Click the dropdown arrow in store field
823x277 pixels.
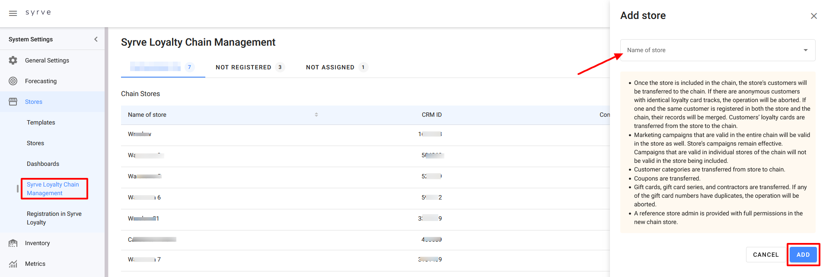[x=805, y=50]
